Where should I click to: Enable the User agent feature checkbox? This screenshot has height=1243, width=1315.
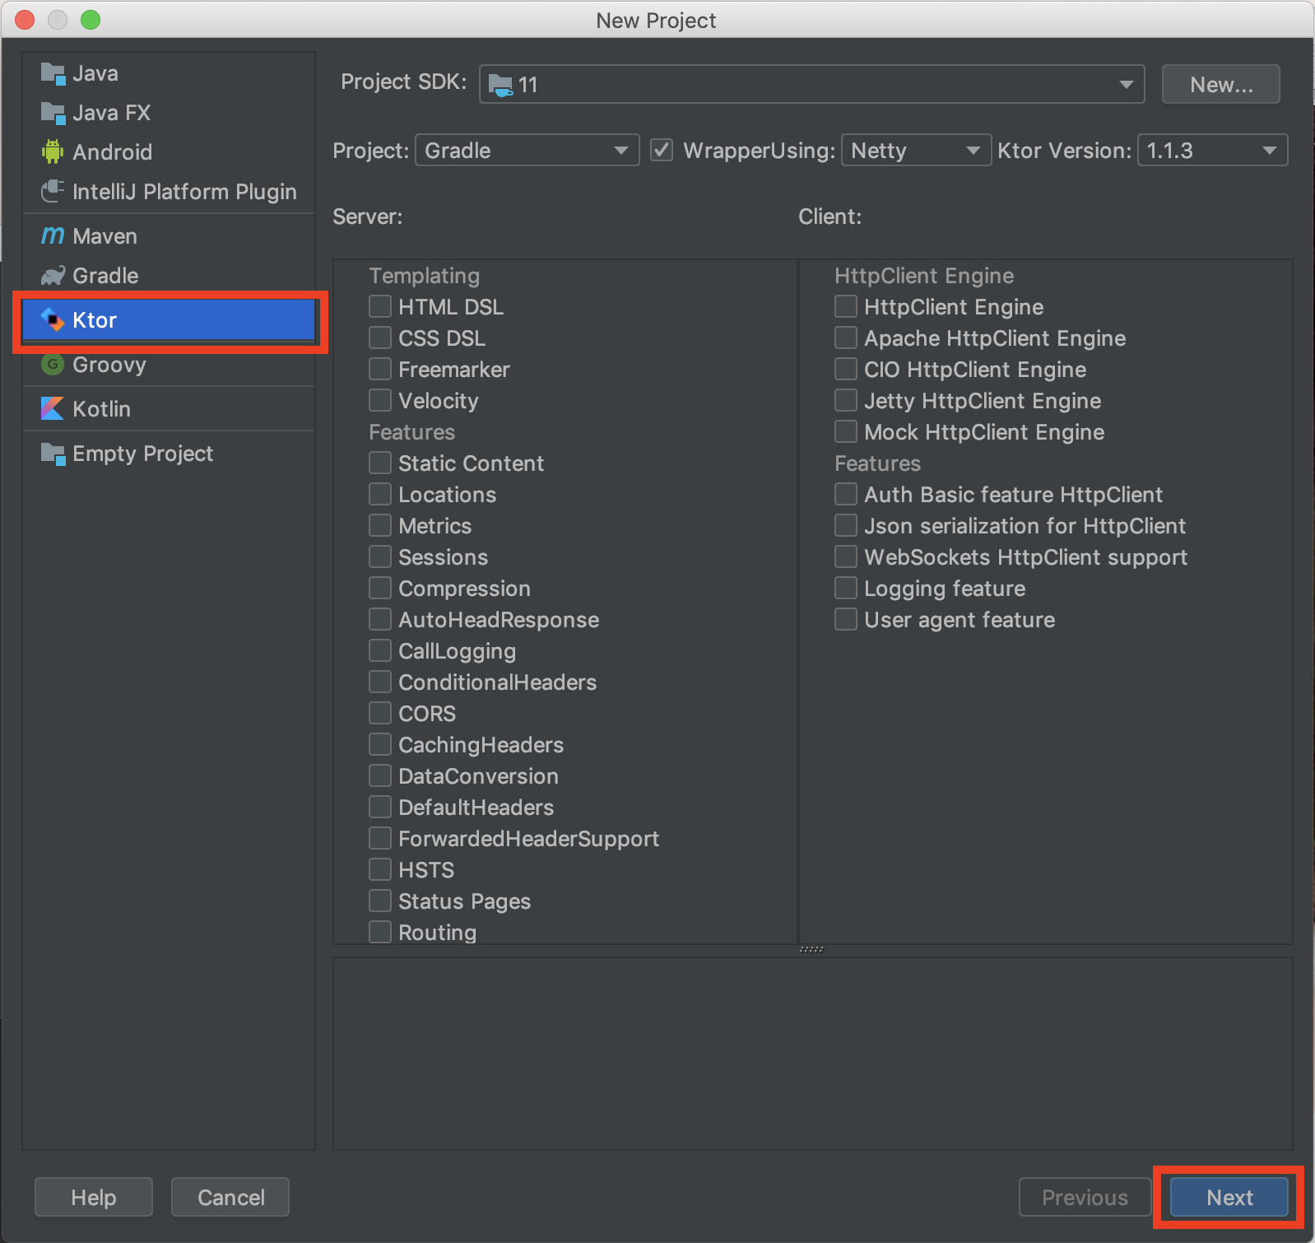click(x=846, y=620)
